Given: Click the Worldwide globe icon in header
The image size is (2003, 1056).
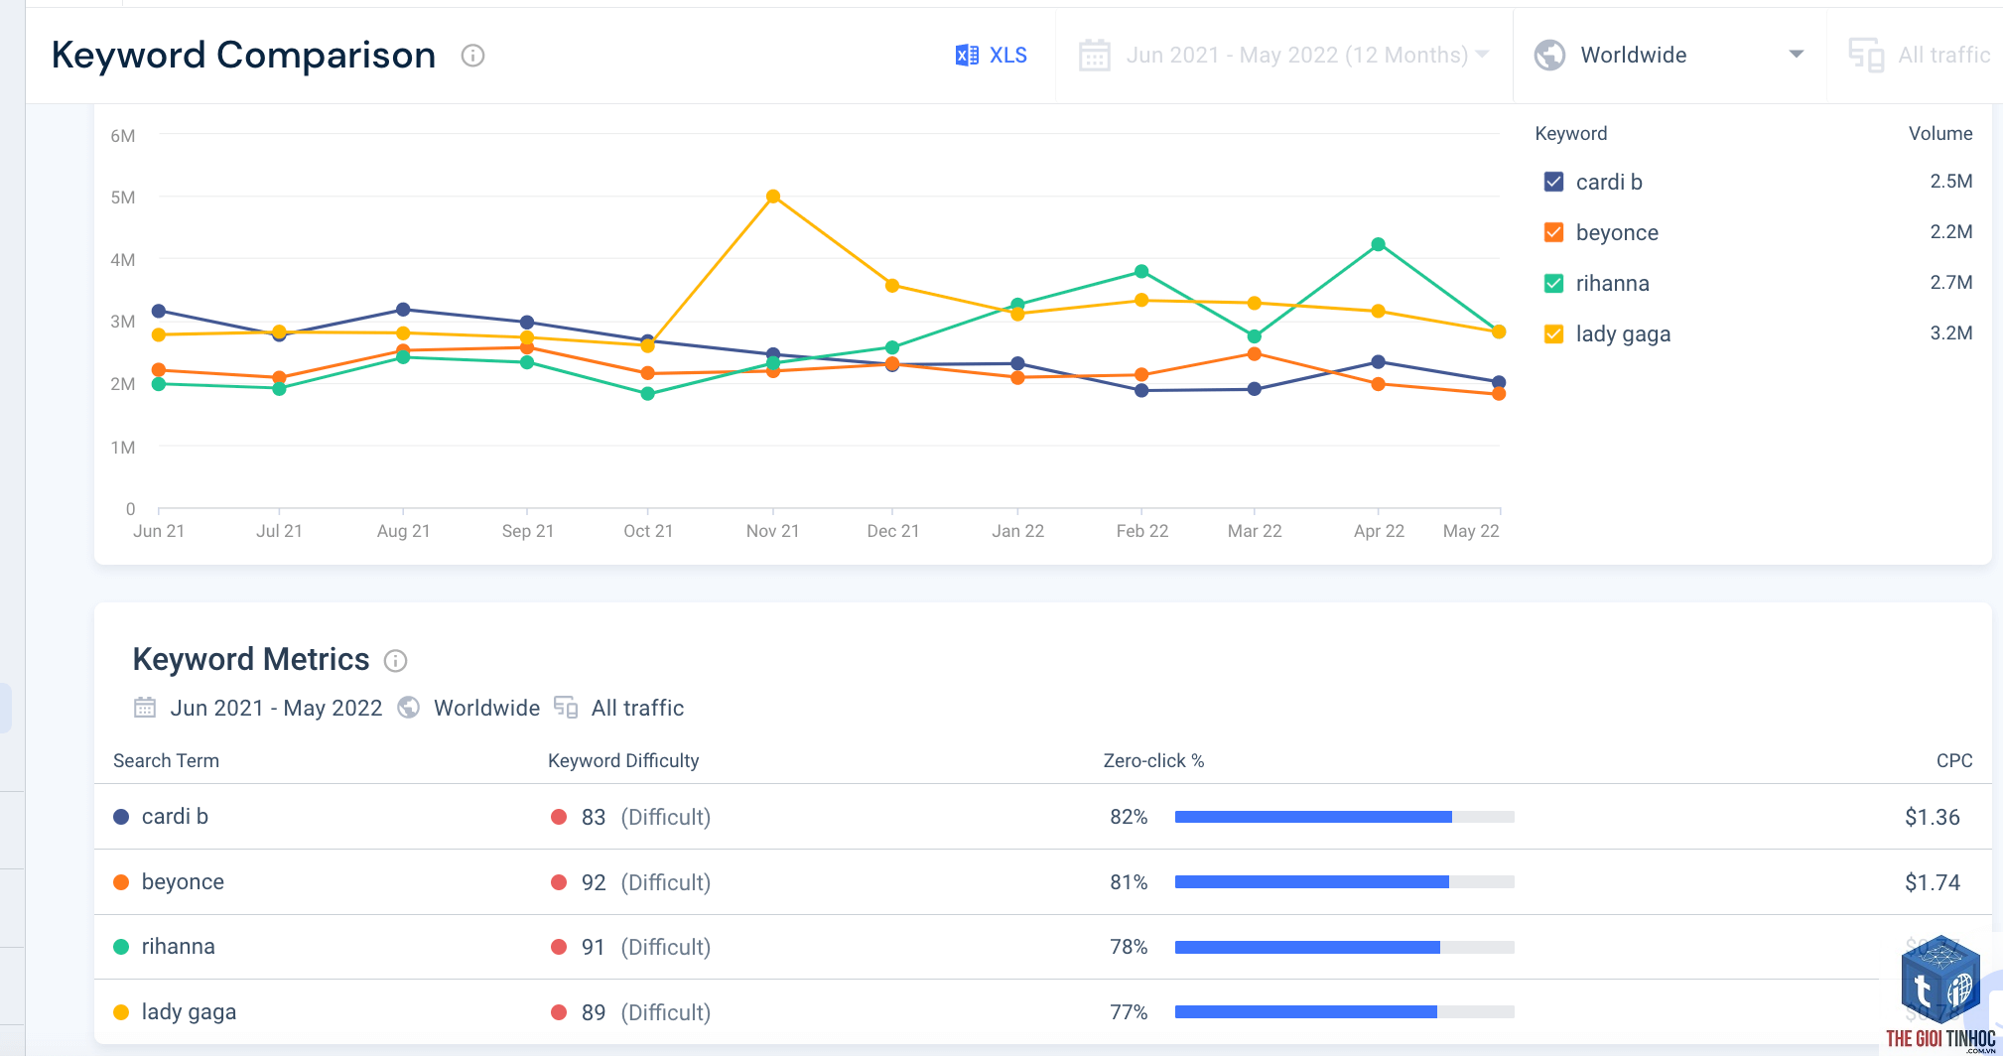Looking at the screenshot, I should pyautogui.click(x=1549, y=56).
